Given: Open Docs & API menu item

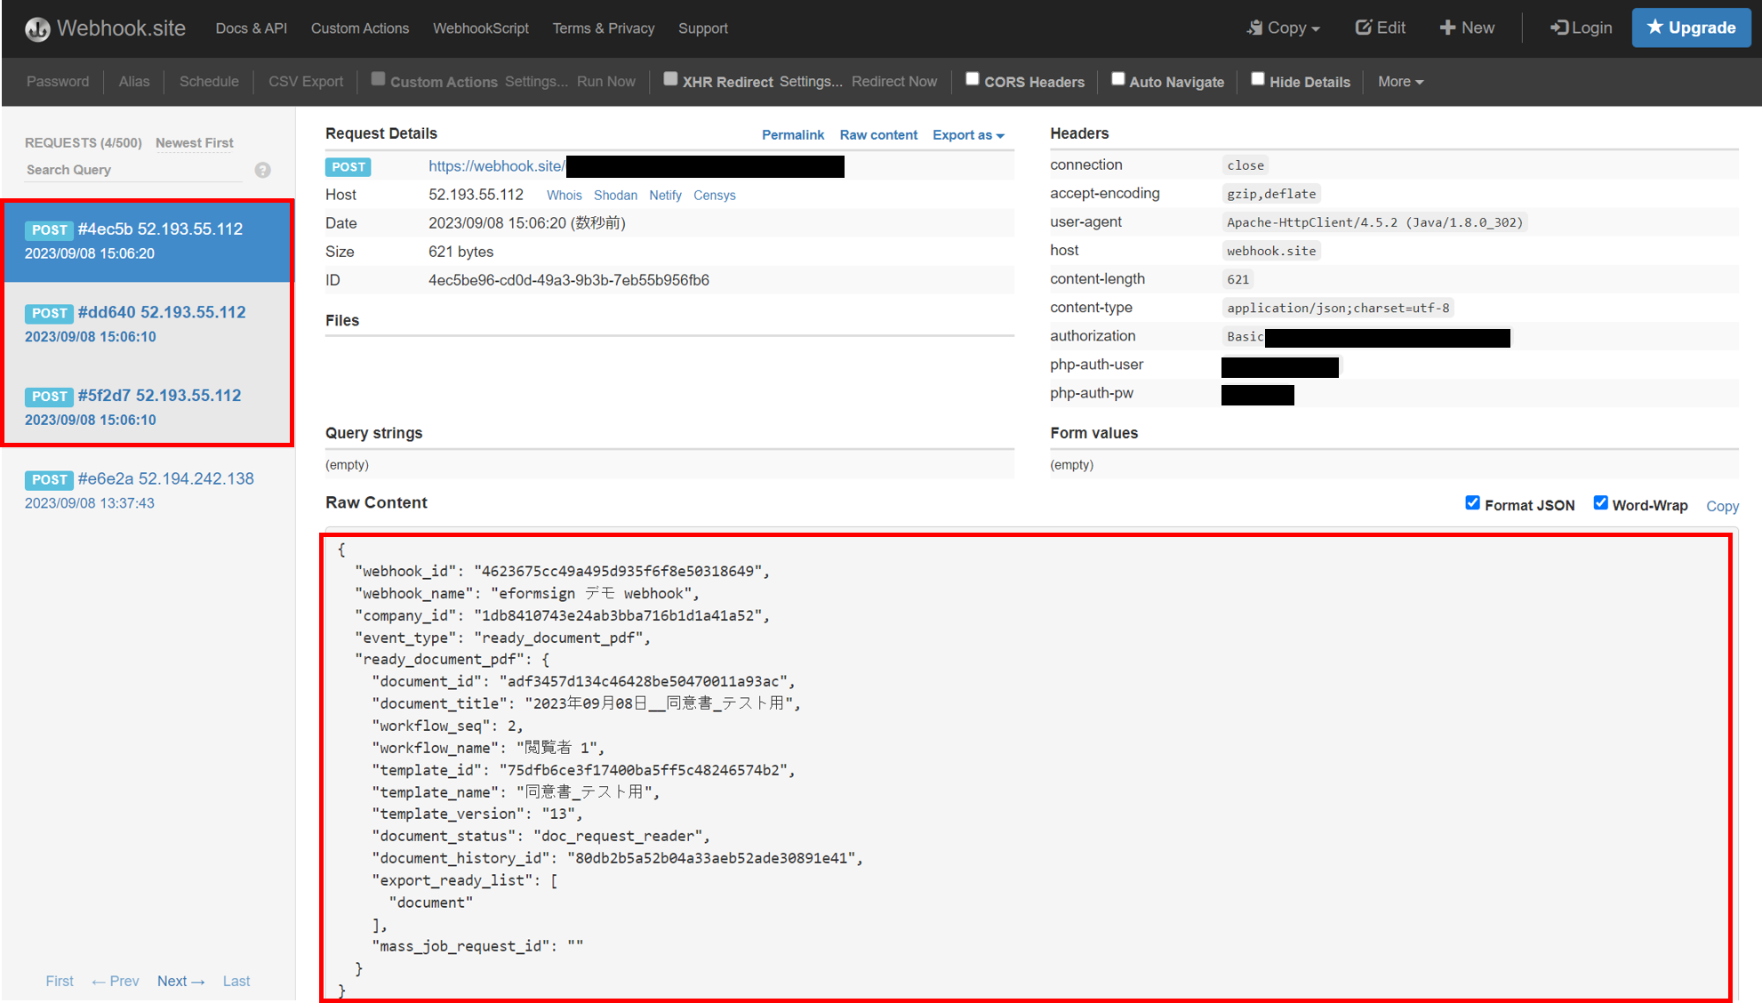Looking at the screenshot, I should coord(251,28).
